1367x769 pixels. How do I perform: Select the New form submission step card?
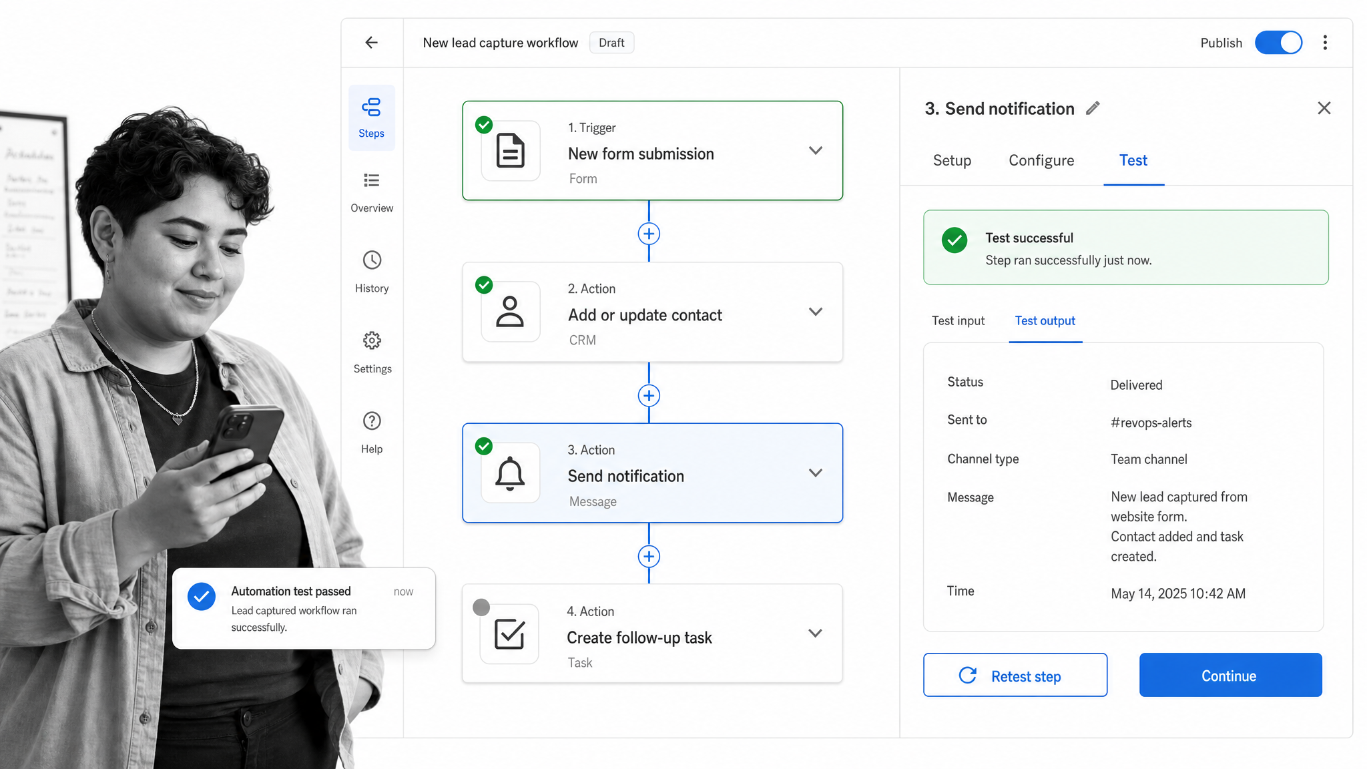tap(652, 151)
